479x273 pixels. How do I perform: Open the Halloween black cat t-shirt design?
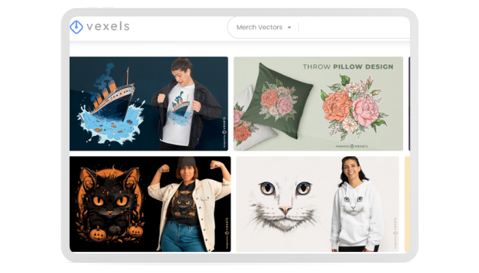click(x=151, y=204)
